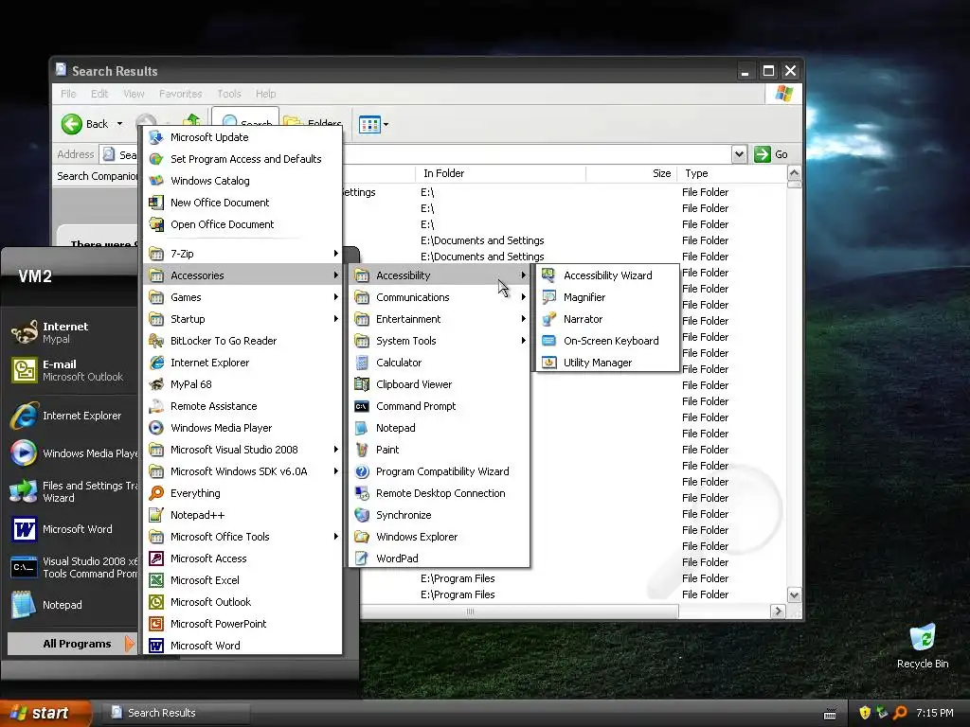Screen dimensions: 970x727
Task: Open Internet Mypal from Start menu
Action: [x=71, y=332]
